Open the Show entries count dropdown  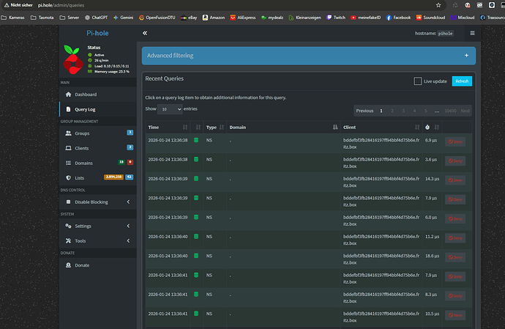[x=170, y=109]
